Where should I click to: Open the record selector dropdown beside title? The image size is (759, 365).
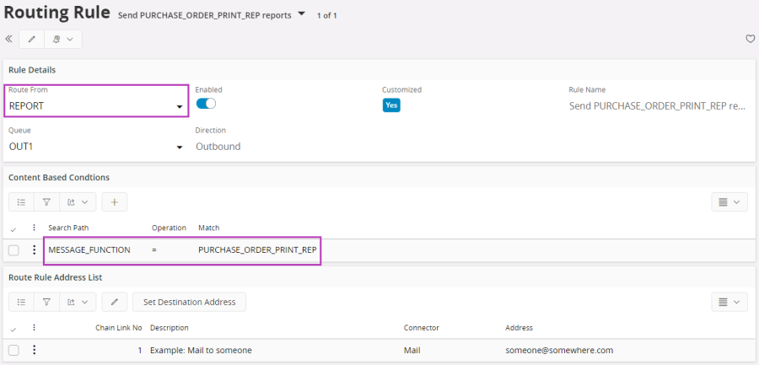click(302, 13)
